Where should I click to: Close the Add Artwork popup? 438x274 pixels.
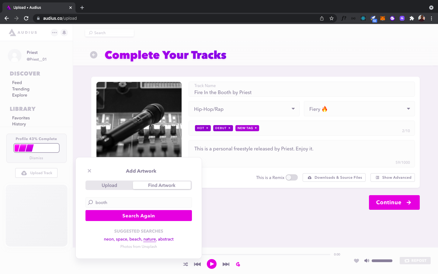pyautogui.click(x=89, y=171)
